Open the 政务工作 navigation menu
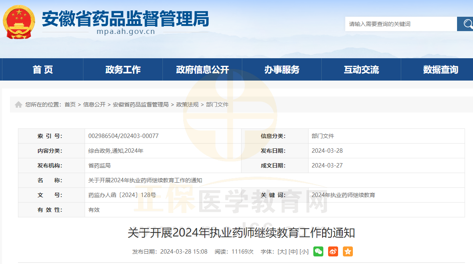The image size is (473, 264). point(123,70)
